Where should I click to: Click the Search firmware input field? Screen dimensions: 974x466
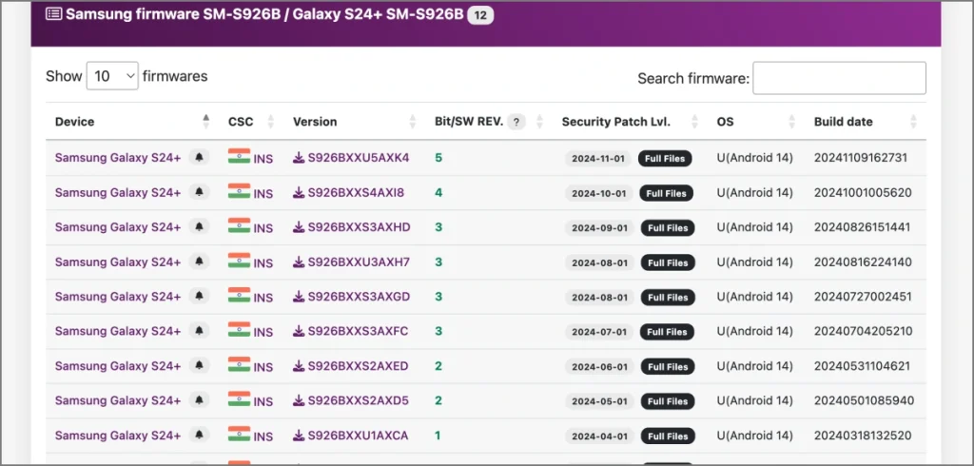coord(839,78)
